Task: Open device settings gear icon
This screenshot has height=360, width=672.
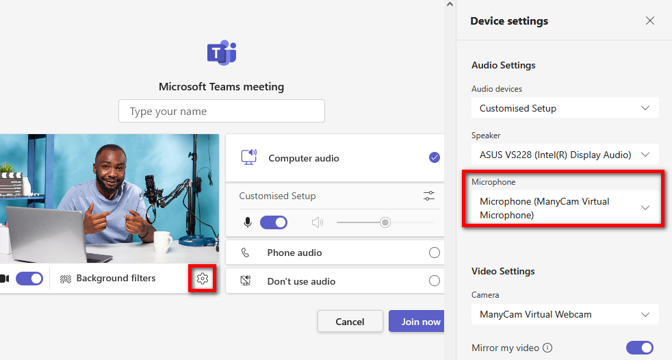Action: [x=202, y=279]
